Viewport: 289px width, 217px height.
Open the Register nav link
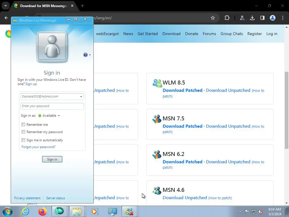[255, 34]
